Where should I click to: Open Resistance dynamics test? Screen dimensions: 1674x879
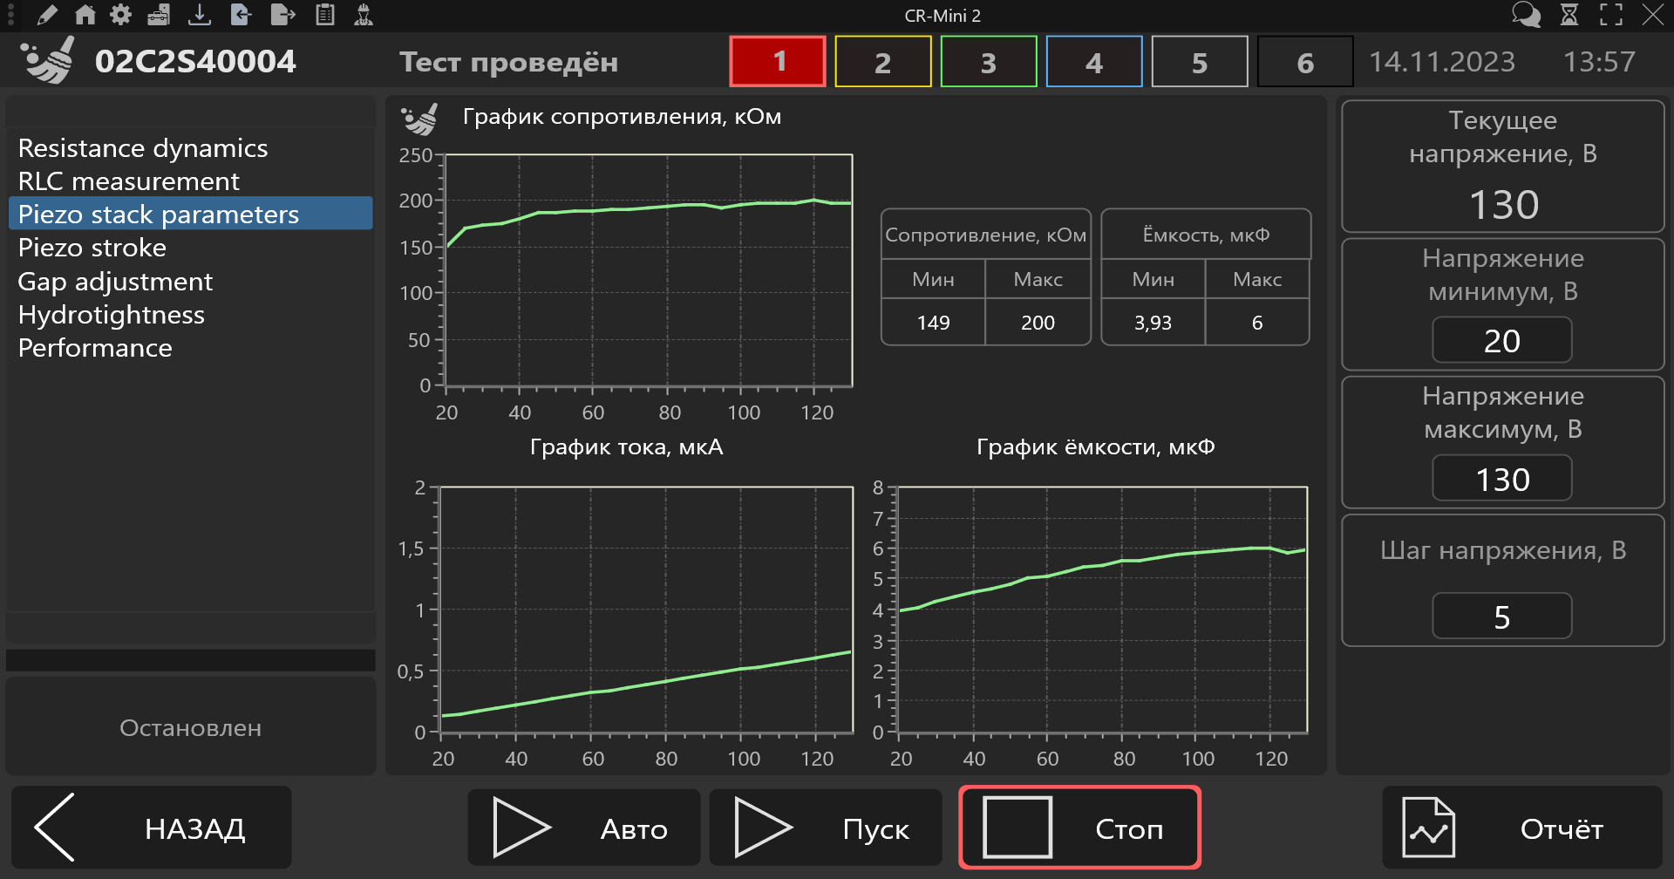[190, 147]
